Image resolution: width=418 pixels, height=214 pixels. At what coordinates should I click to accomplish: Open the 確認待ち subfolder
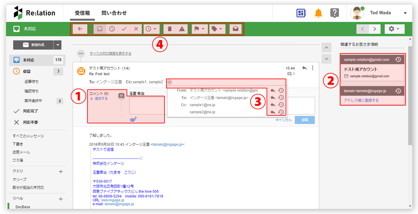[31, 91]
